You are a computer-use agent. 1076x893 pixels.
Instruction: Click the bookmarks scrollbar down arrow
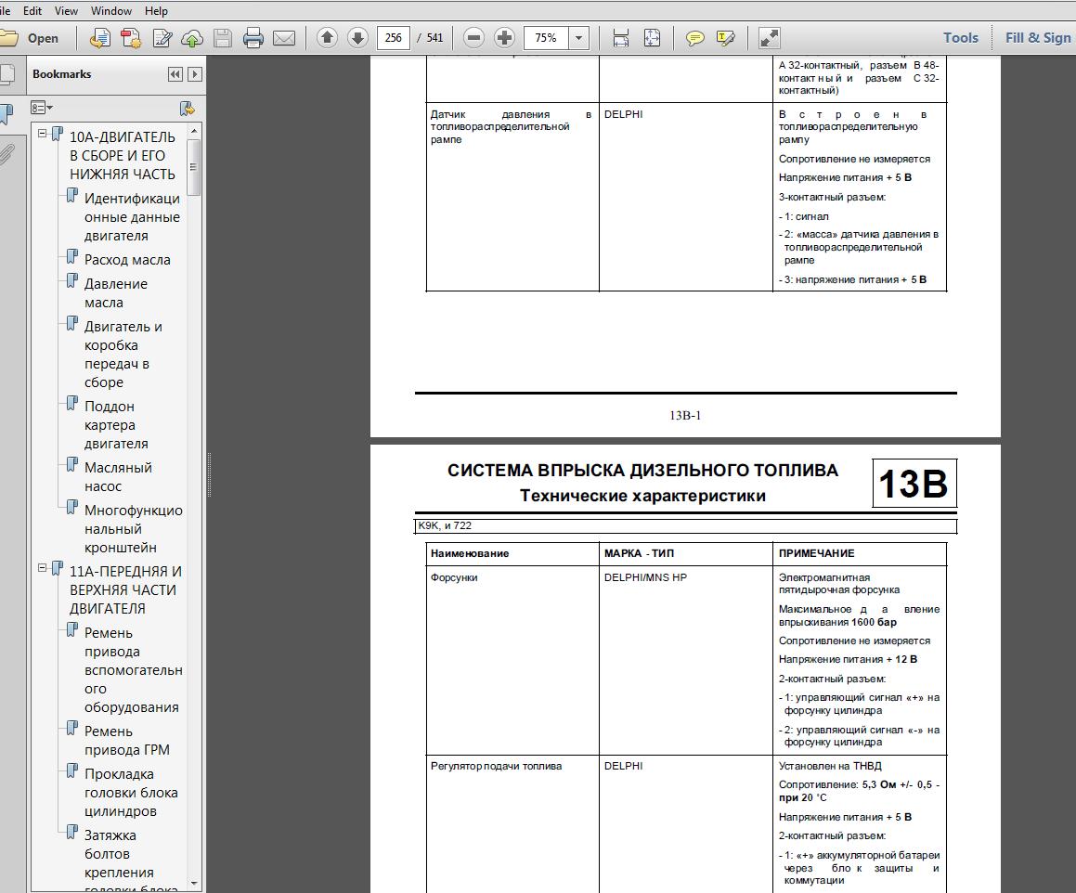pyautogui.click(x=193, y=884)
